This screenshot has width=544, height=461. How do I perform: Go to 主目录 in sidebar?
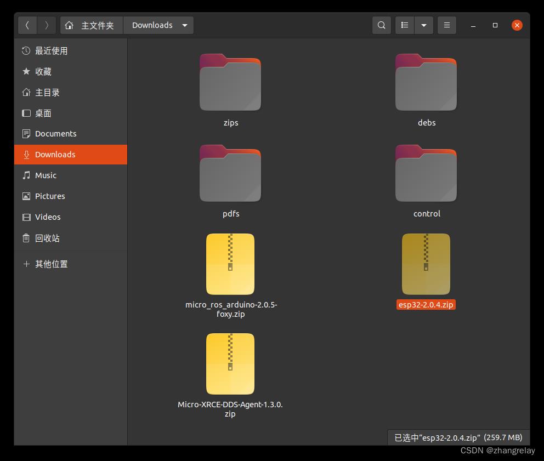[71, 92]
